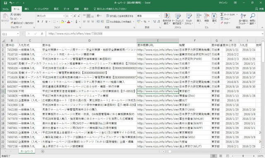Image resolution: width=265 pixels, height=158 pixels.
Task: Click the zoom slider handle
Action: 243,156
